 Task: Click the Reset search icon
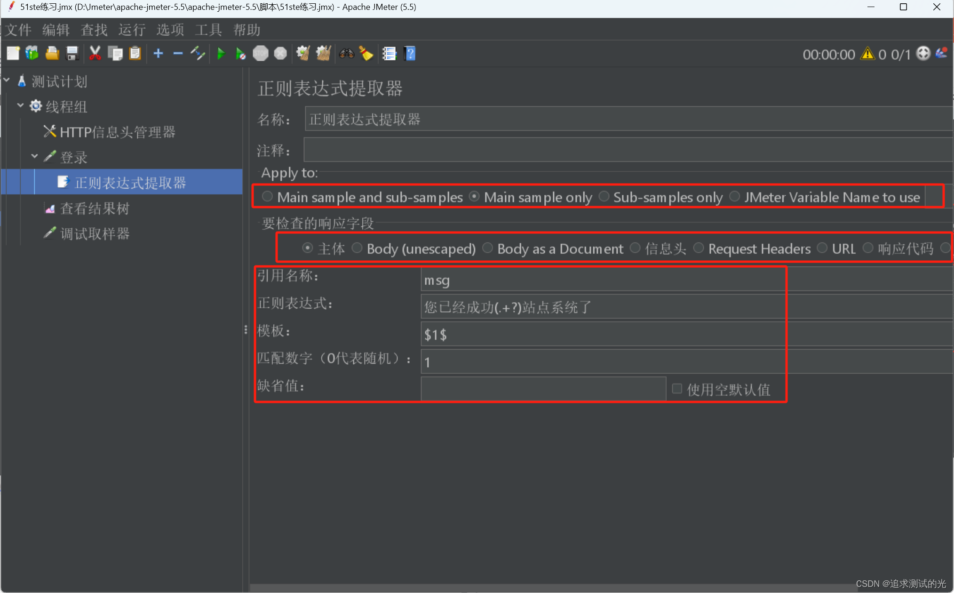[366, 54]
